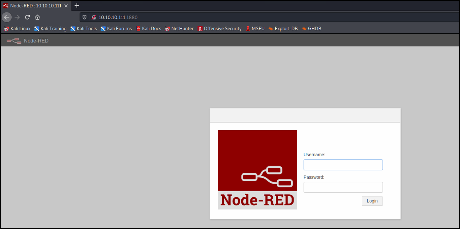The height and width of the screenshot is (229, 460).
Task: Close the Node-RED : 10.10.10.111 tab
Action: pyautogui.click(x=66, y=6)
